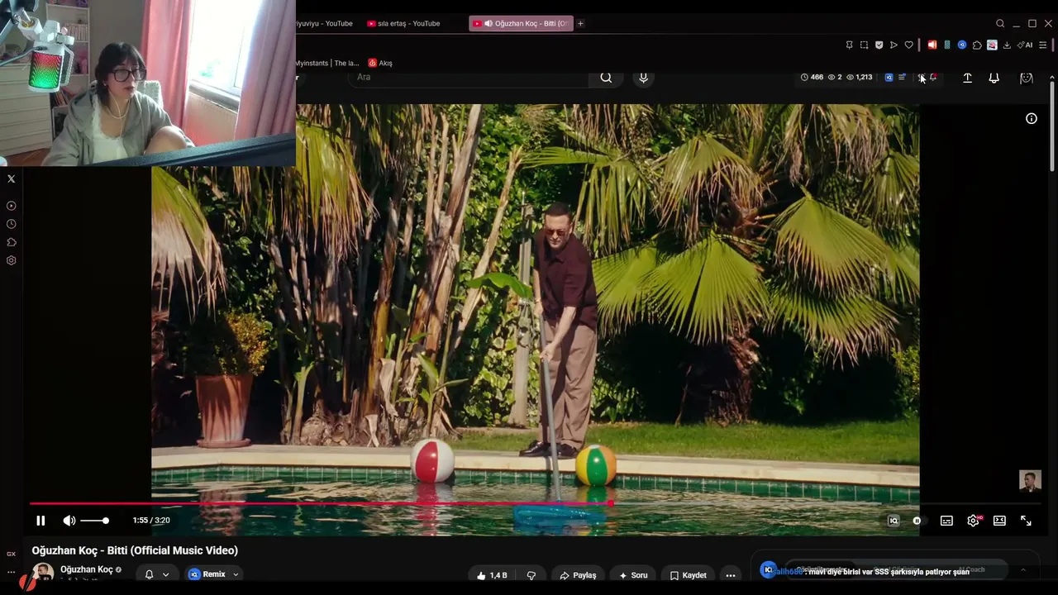The width and height of the screenshot is (1058, 595).
Task: Click the pin icon in address bar
Action: [849, 45]
